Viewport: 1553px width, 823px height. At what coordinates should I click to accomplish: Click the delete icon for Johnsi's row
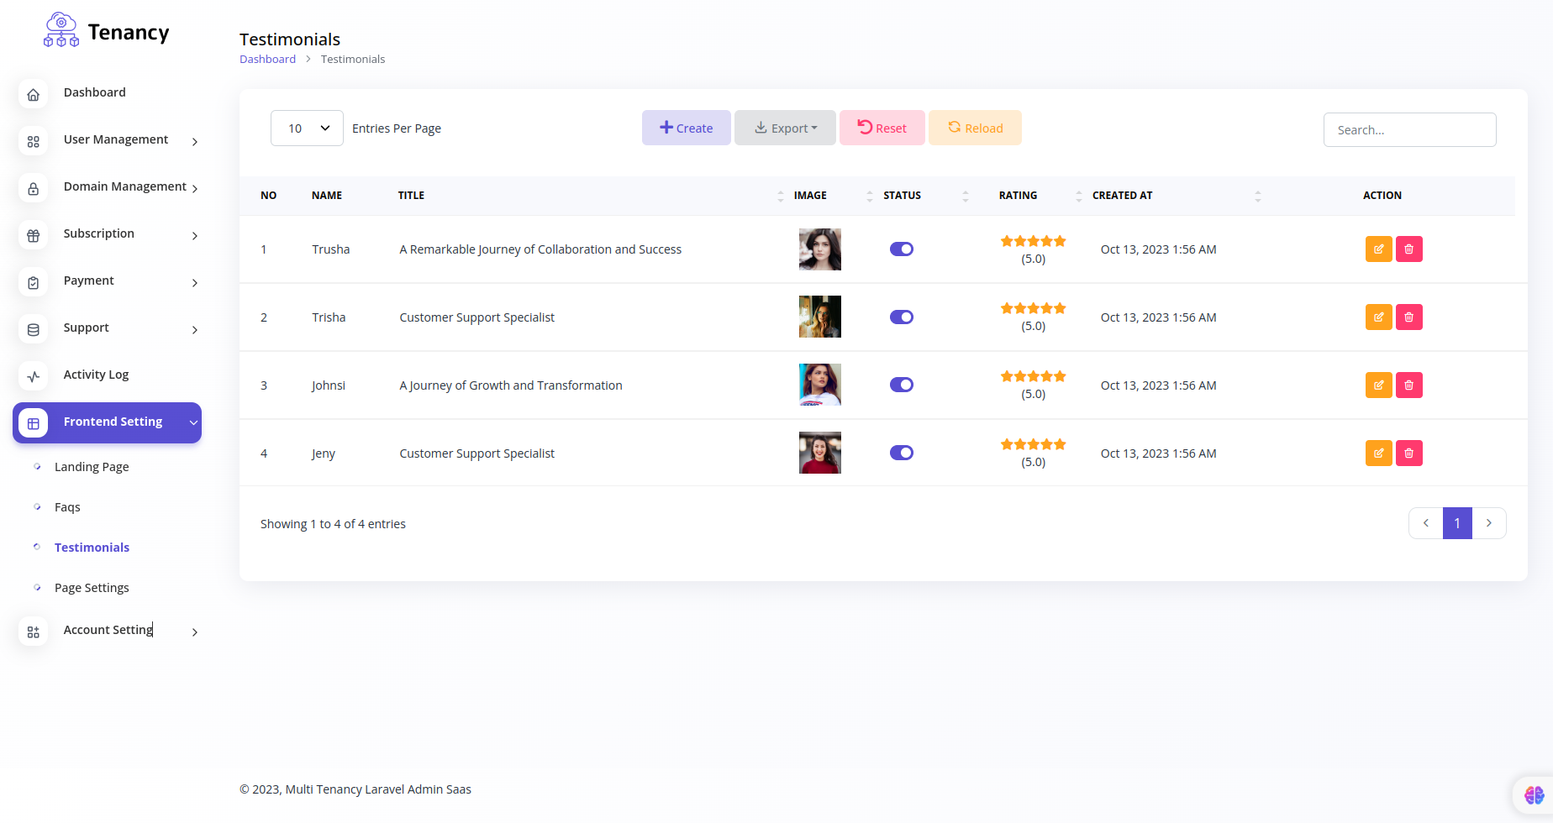1409,385
